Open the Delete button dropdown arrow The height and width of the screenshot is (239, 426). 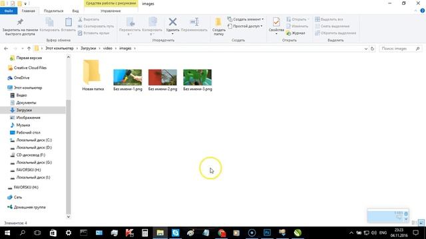[x=172, y=34]
